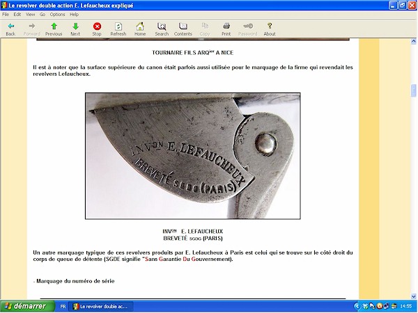
Task: Click the Refresh page icon
Action: pyautogui.click(x=118, y=26)
